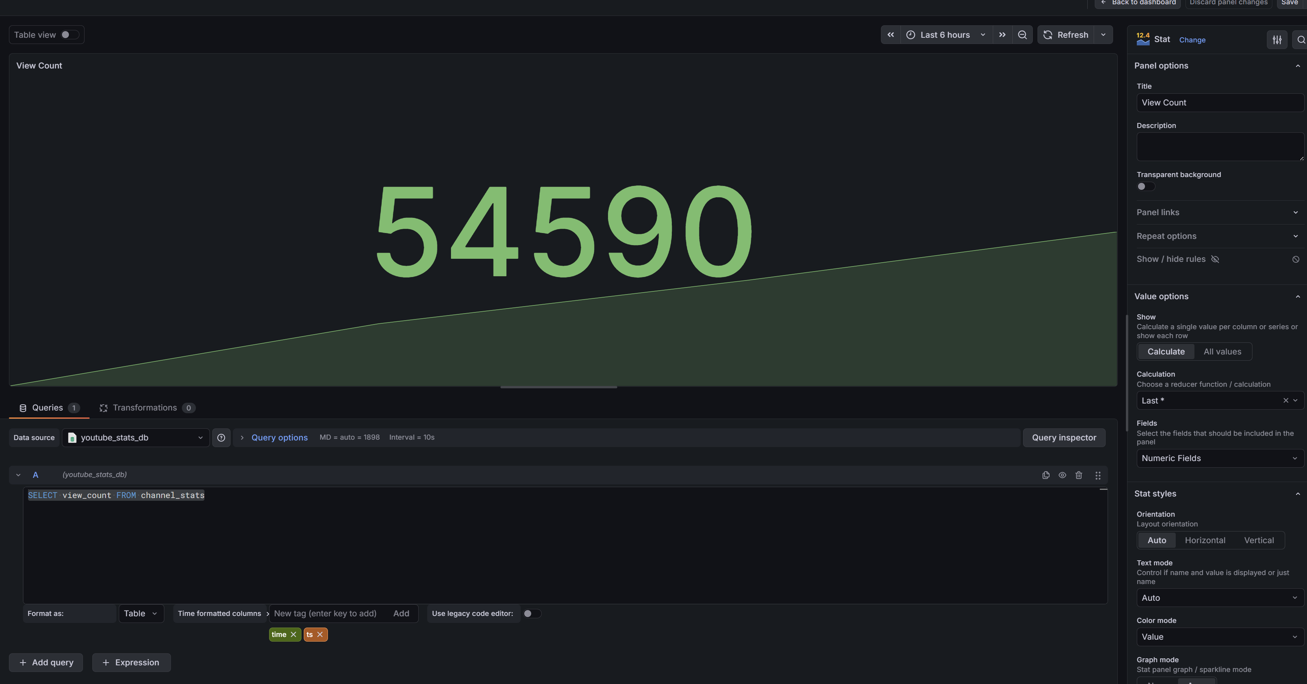
Task: Open the refresh interval dropdown arrow
Action: (x=1103, y=35)
